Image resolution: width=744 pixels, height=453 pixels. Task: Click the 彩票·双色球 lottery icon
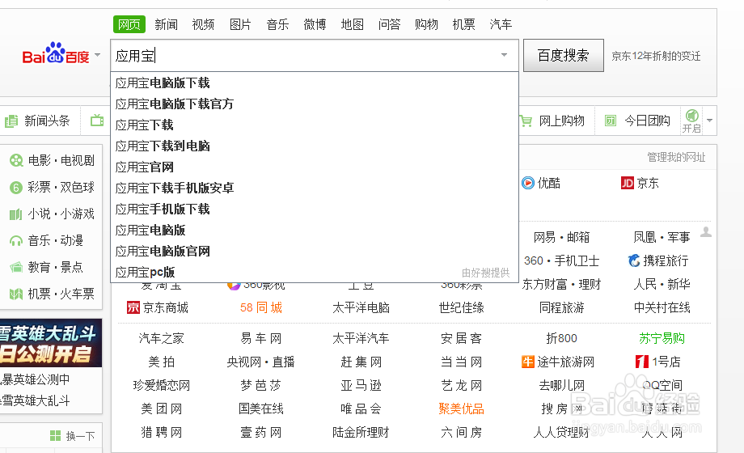(x=16, y=188)
